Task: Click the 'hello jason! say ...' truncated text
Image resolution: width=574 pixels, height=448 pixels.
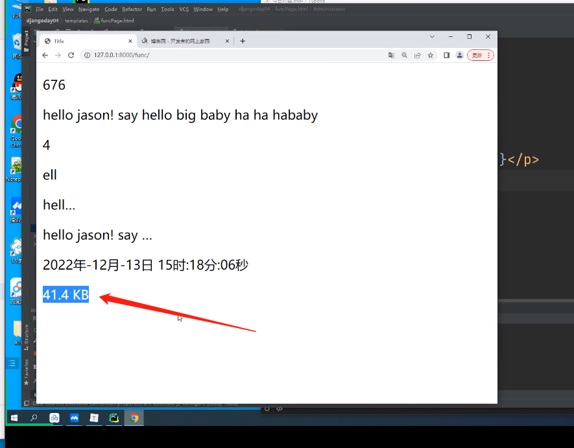Action: (x=97, y=235)
